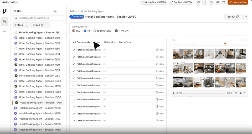Click the video seek bar
The image size is (252, 134).
click(204, 93)
